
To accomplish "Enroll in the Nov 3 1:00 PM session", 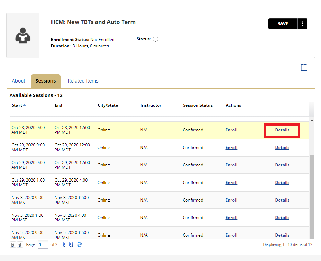I will (x=231, y=218).
